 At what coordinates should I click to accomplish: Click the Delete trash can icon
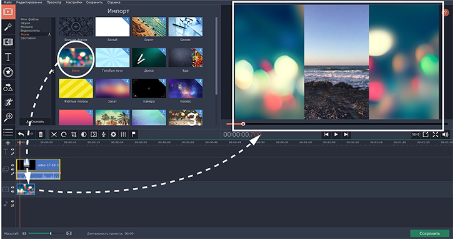tap(41, 134)
